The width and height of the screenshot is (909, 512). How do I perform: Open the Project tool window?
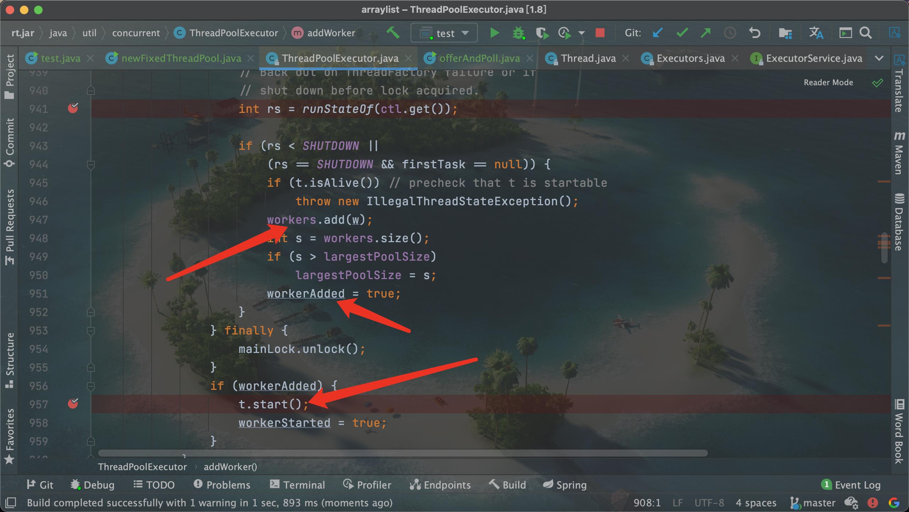(10, 77)
